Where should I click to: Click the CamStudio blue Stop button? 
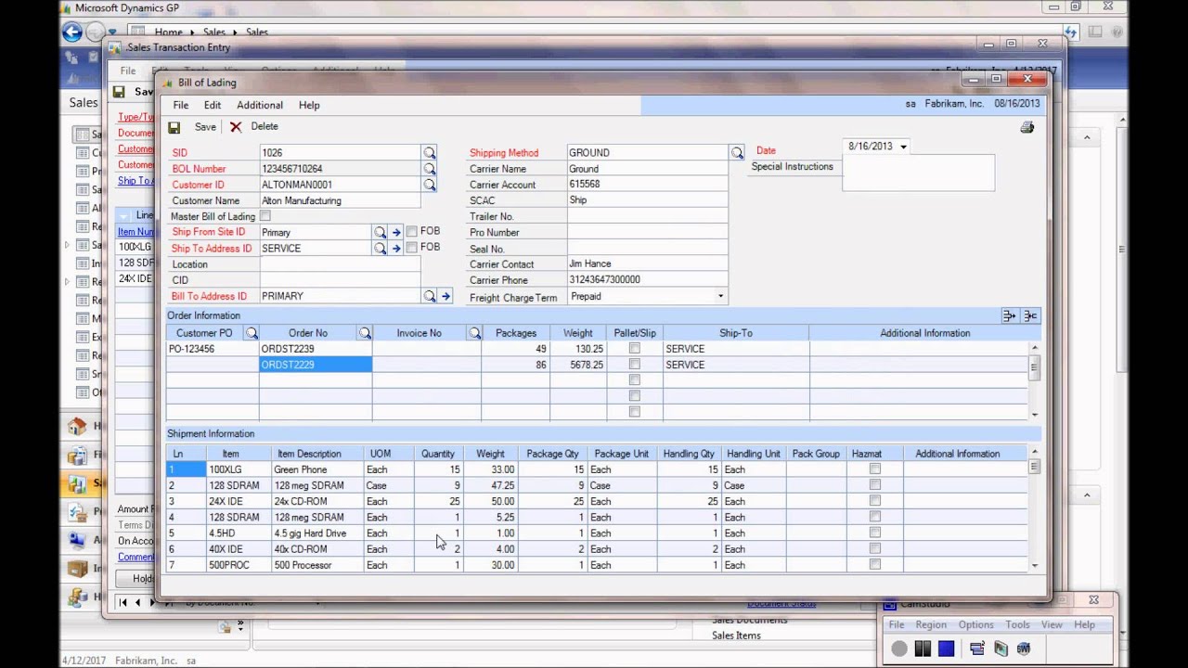946,649
